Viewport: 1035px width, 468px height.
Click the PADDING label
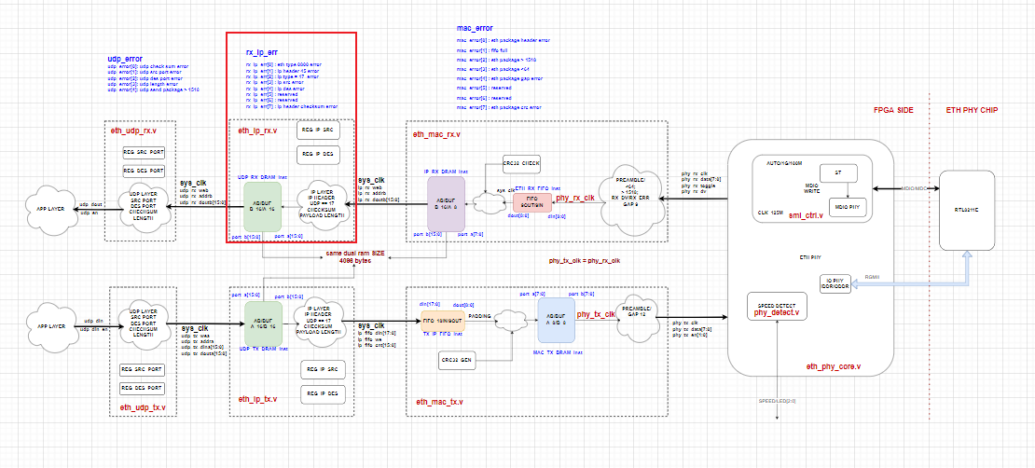[480, 316]
